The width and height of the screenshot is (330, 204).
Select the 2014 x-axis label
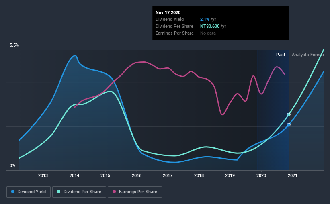tap(74, 175)
